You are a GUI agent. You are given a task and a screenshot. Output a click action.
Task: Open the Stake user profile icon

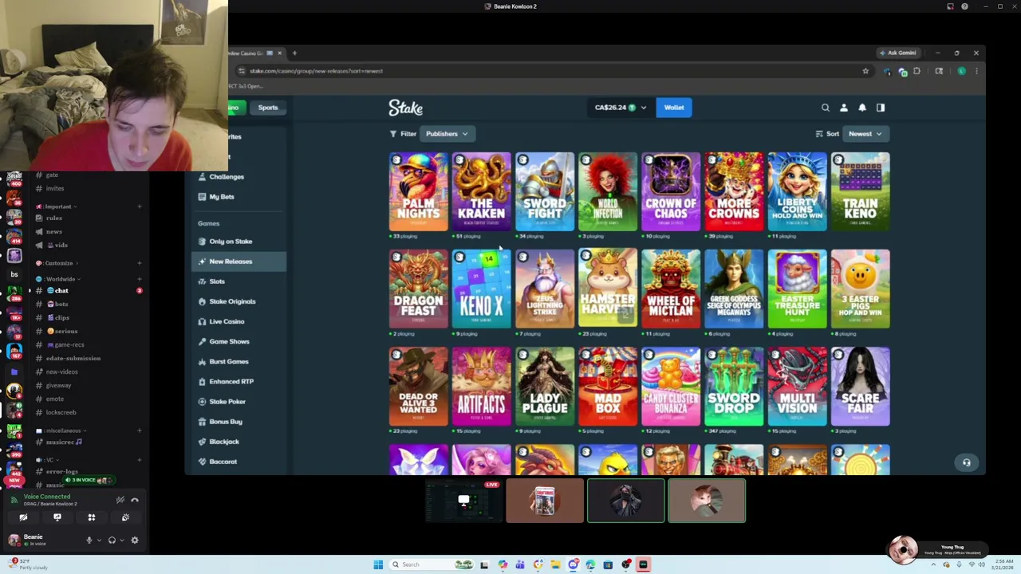pyautogui.click(x=844, y=108)
